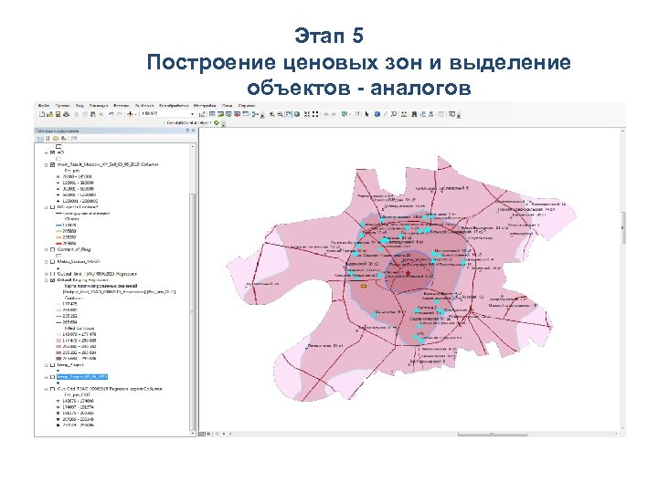The width and height of the screenshot is (658, 493).
Task: Open the ModelBuilder window
Action: pyautogui.click(x=255, y=114)
